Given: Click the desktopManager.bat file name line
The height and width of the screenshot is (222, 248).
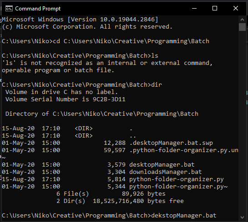Looking at the screenshot, I should [98, 164].
